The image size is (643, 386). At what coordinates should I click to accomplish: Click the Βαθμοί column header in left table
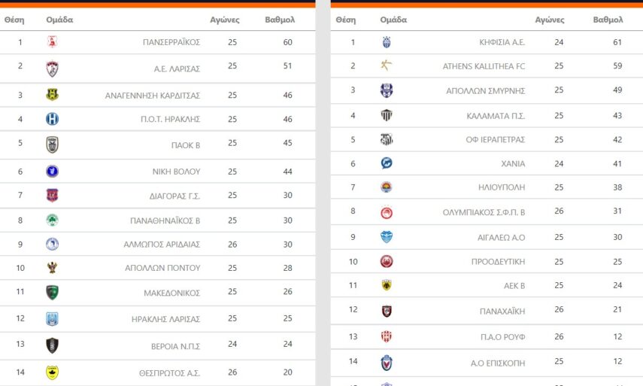(280, 20)
